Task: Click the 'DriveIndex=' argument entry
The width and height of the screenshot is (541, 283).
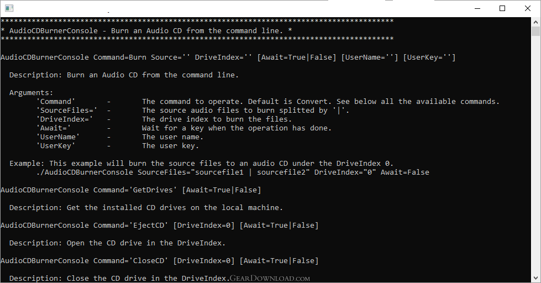Action: 65,119
